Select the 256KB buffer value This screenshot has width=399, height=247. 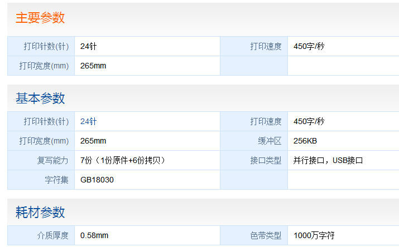(x=305, y=141)
